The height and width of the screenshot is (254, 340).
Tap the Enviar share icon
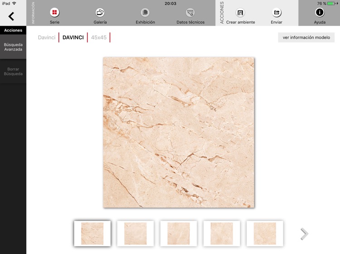point(277,13)
